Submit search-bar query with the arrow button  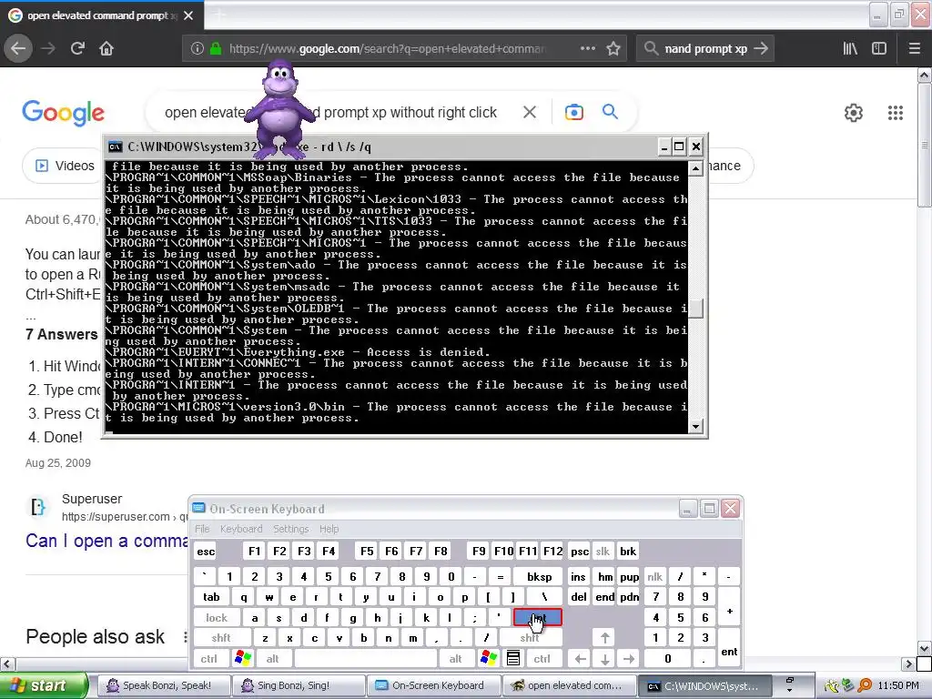[x=761, y=48]
